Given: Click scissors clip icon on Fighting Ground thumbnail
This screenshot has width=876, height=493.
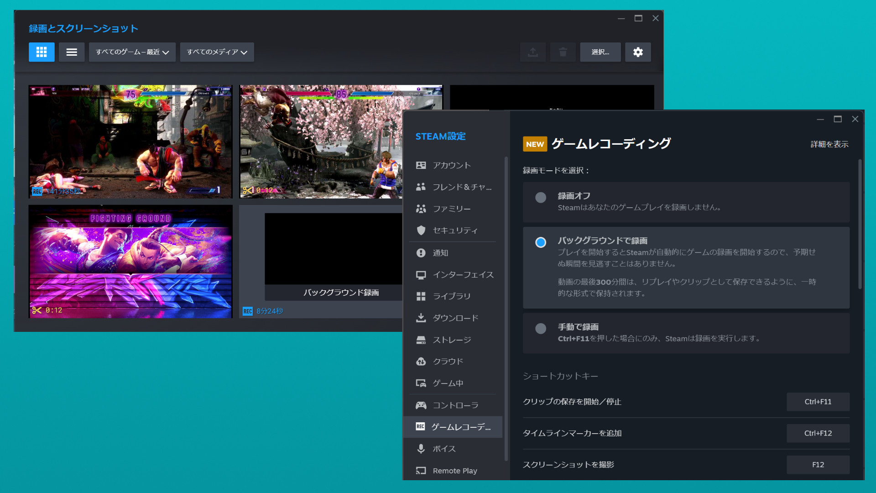Looking at the screenshot, I should point(37,310).
